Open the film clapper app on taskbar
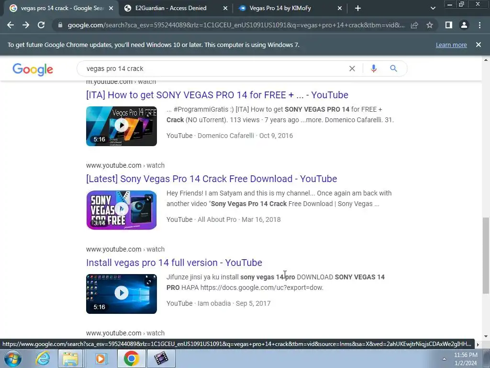The width and height of the screenshot is (490, 368). tap(161, 358)
